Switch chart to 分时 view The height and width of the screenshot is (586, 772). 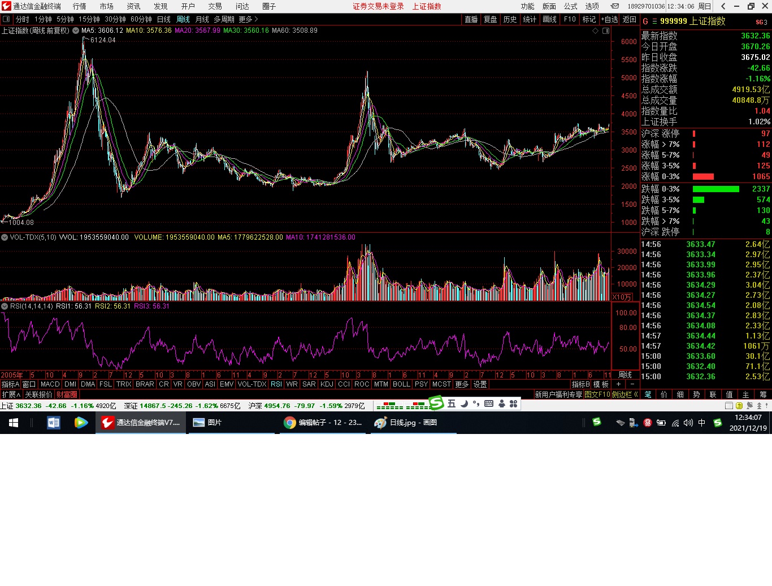[x=23, y=19]
